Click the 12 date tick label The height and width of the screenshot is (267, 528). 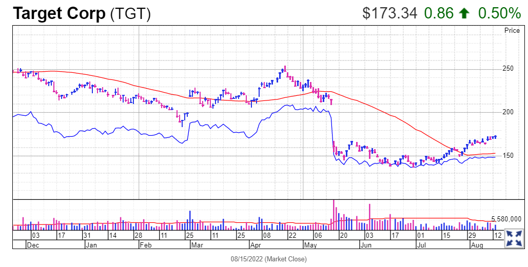click(497, 235)
